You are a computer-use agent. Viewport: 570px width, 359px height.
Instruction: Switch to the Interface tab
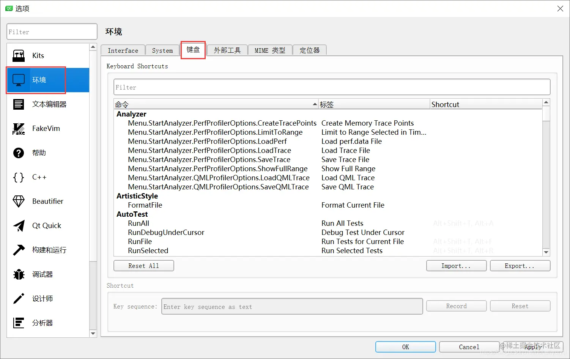point(123,50)
